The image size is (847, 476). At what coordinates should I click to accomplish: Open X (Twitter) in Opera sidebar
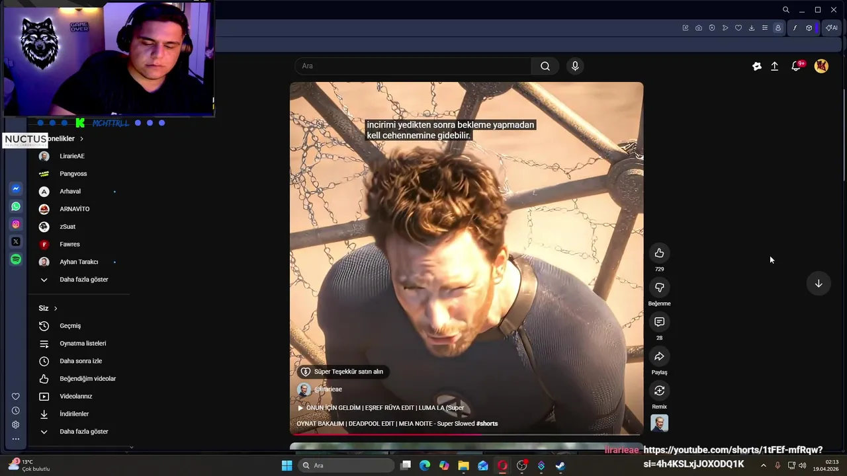16,242
